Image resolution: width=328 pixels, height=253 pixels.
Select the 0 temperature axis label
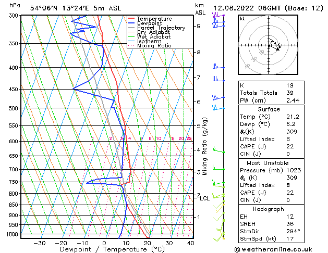104,244
